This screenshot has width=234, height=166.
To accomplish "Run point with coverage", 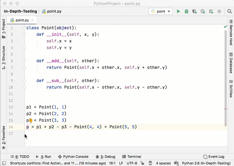I will pos(195,11).
